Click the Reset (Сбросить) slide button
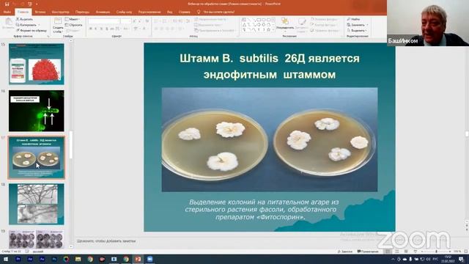Screen dimensions: 469x264 73,25
